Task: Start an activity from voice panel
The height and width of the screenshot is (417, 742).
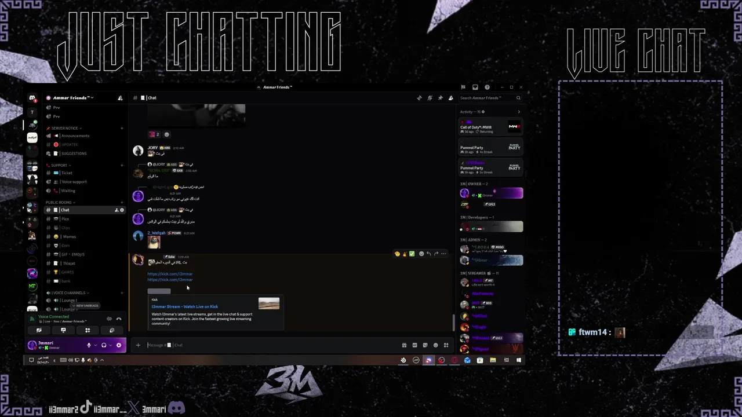Action: click(88, 330)
